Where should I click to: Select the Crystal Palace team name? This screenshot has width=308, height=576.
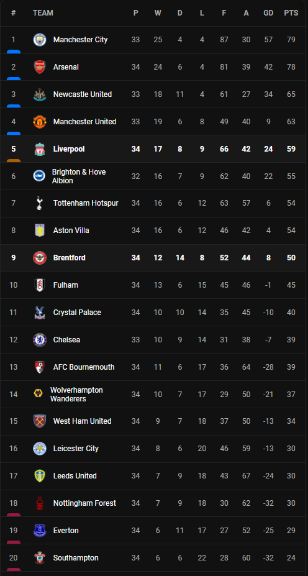coord(77,313)
